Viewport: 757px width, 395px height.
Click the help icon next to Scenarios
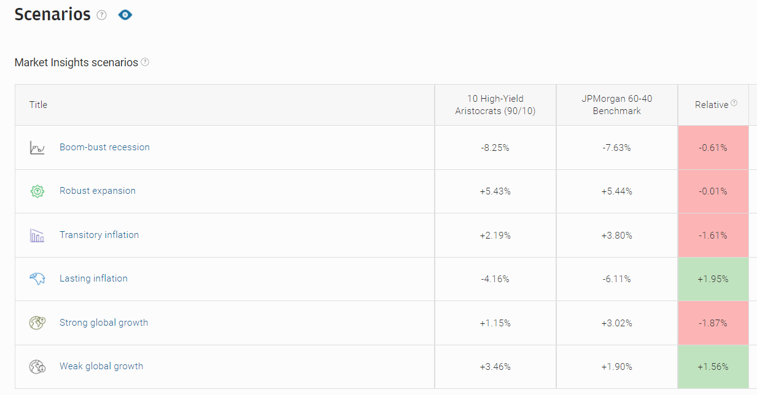(x=102, y=15)
